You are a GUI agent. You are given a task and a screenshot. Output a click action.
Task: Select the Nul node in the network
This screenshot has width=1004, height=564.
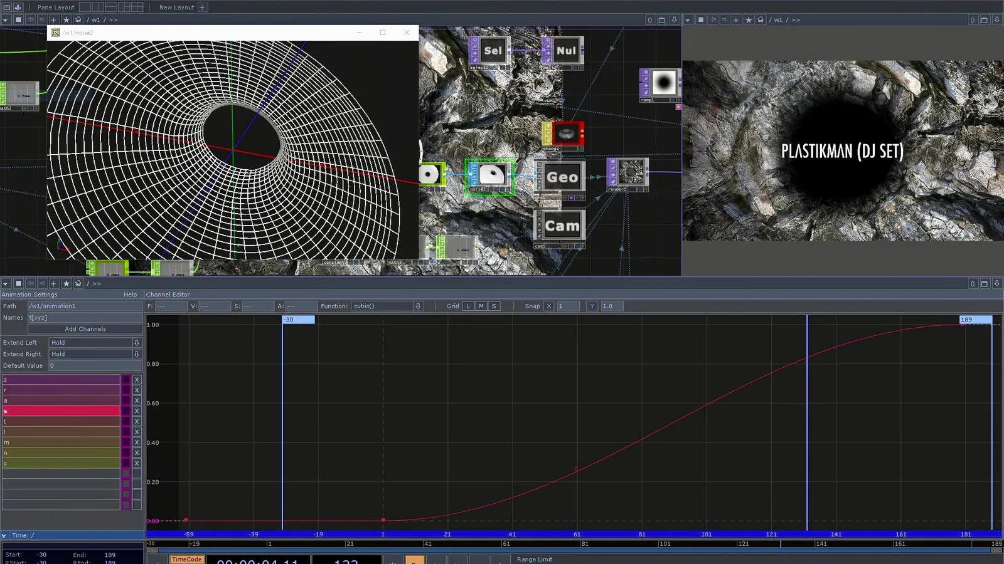coord(563,51)
